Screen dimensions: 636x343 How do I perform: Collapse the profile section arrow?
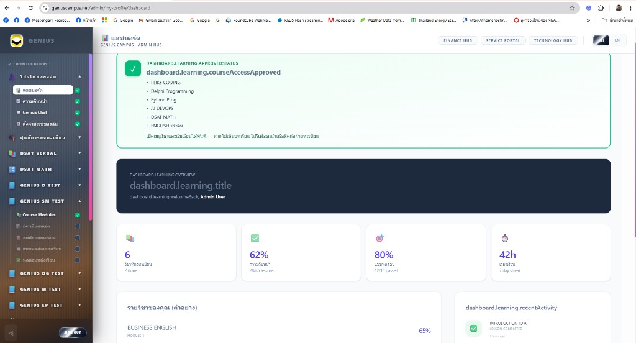point(79,76)
